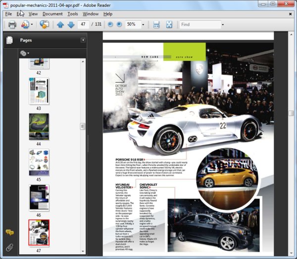
Task: Go to next page with down arrow
Action: pyautogui.click(x=71, y=24)
